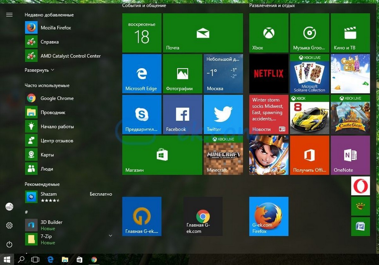Select Google Chrome in frequently used list
Viewport: 379px width, 265px height.
point(57,98)
